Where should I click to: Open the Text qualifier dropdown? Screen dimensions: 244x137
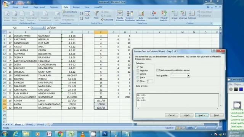click(x=188, y=75)
